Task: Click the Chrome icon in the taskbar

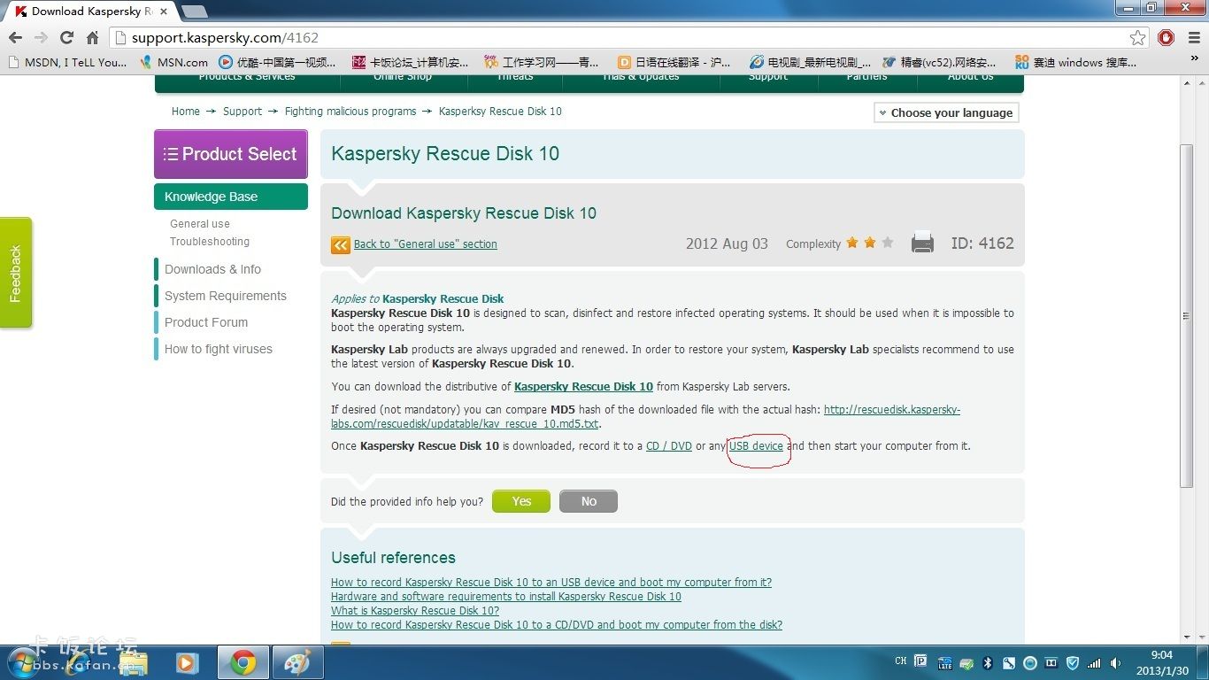Action: 243,662
